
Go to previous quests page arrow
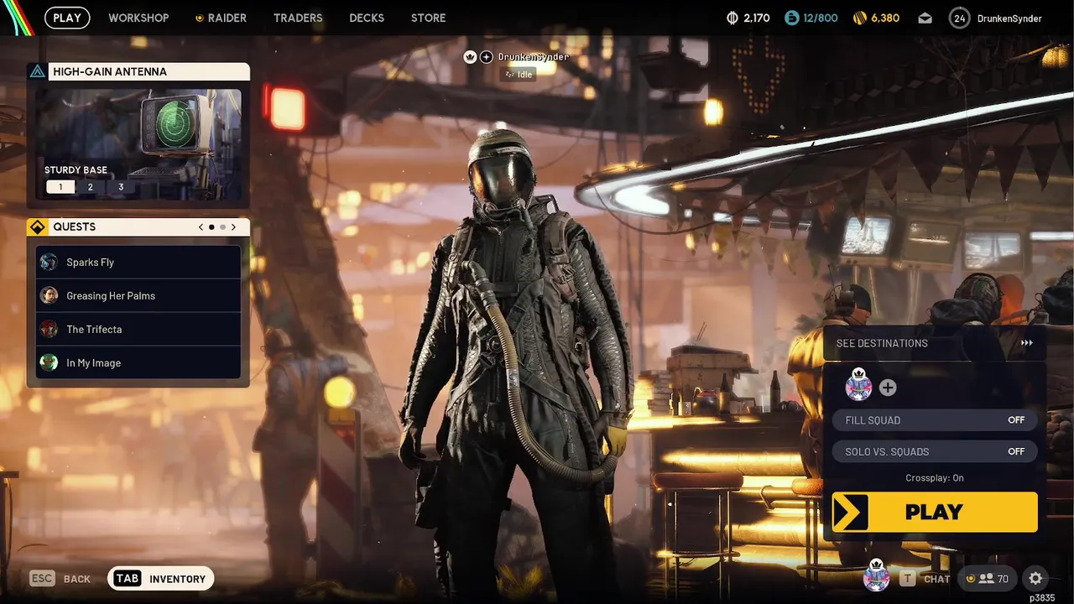tap(201, 226)
